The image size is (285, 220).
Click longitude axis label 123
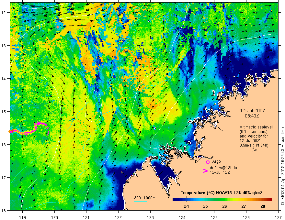150,217
